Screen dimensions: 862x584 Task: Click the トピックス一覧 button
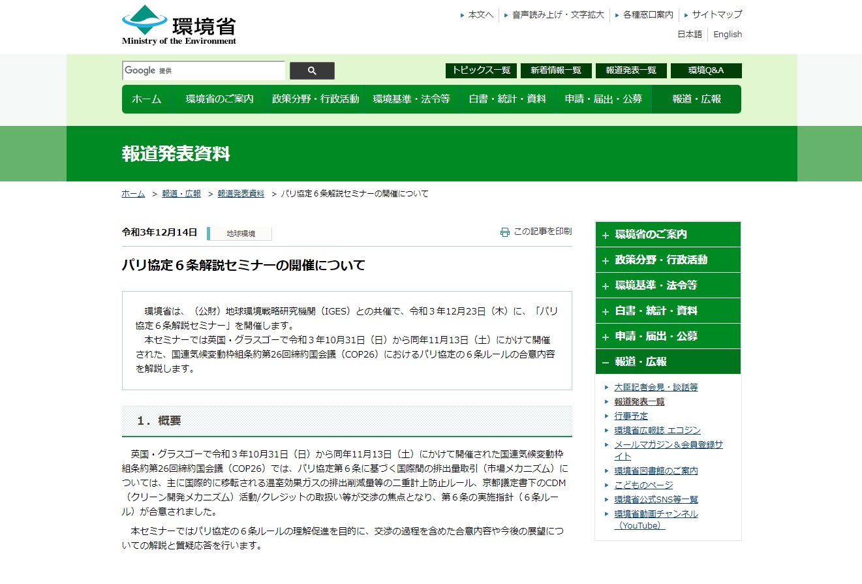(481, 70)
